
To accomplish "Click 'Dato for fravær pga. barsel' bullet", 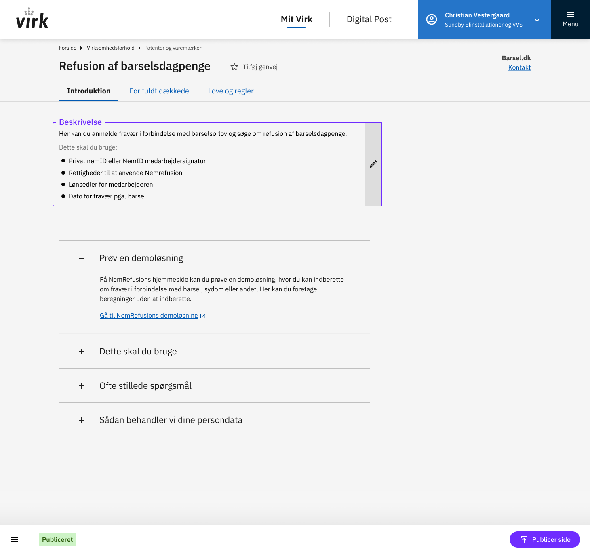I will click(107, 196).
